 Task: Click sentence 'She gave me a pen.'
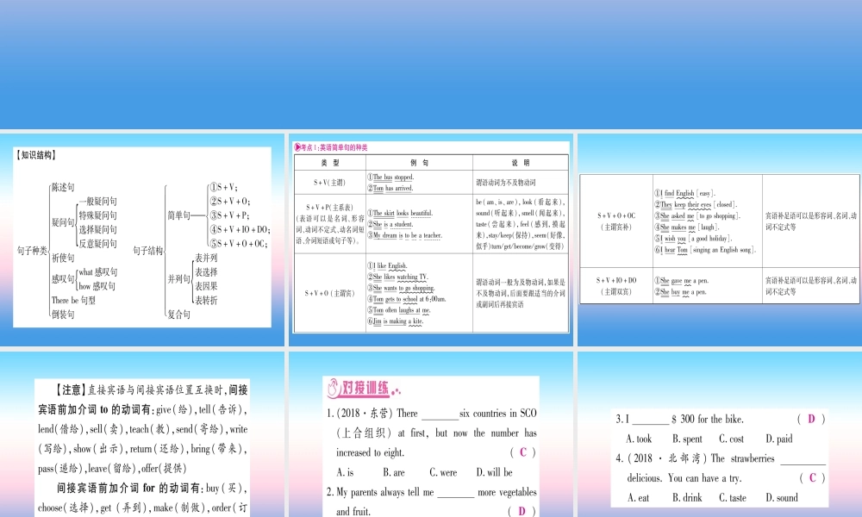point(681,281)
